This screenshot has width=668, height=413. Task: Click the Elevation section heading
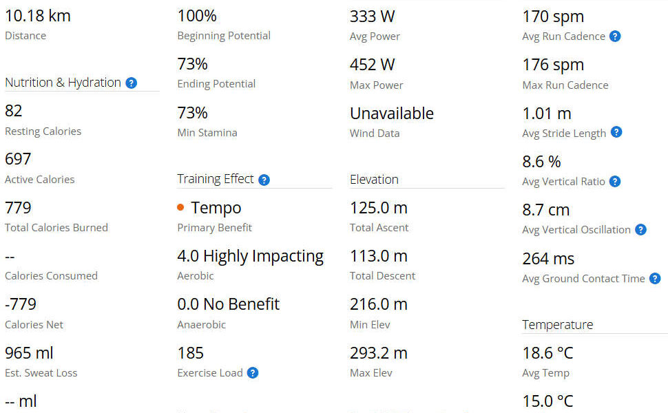pyautogui.click(x=374, y=179)
